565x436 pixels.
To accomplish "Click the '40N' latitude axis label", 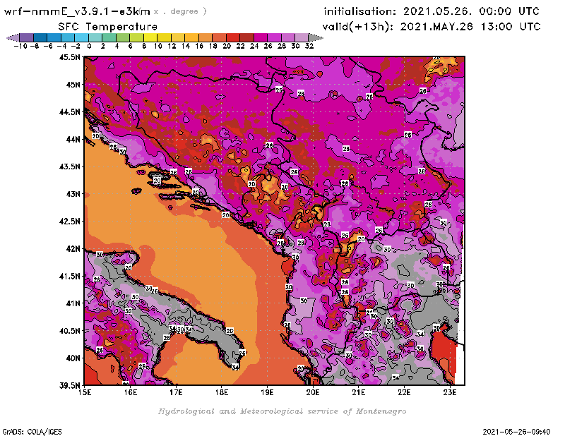I will coord(73,358).
